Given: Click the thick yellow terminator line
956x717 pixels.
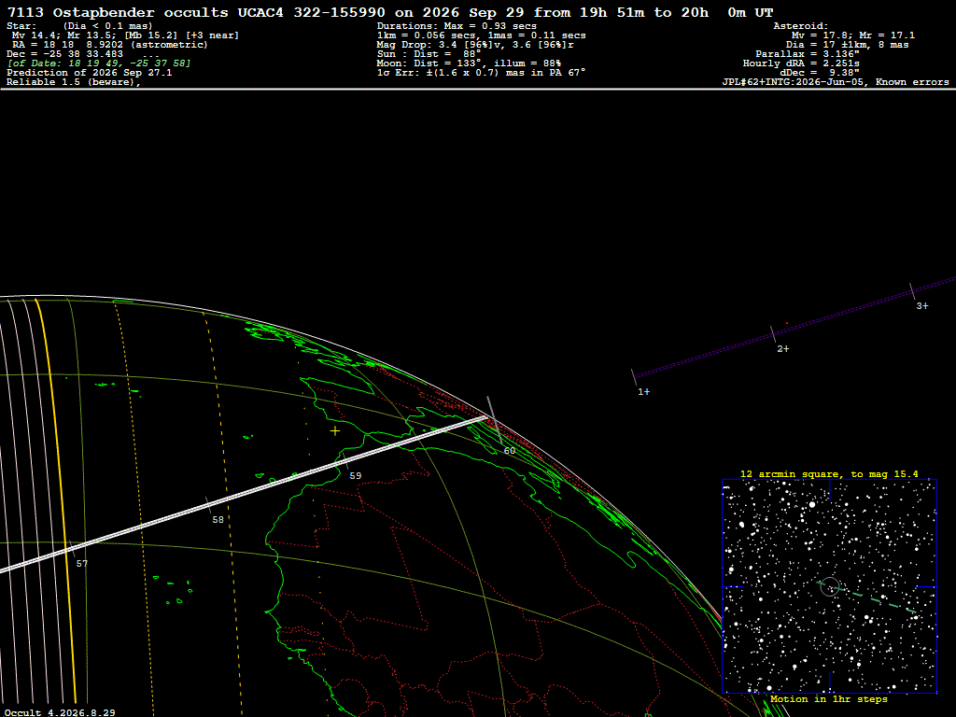Looking at the screenshot, I should tap(55, 500).
